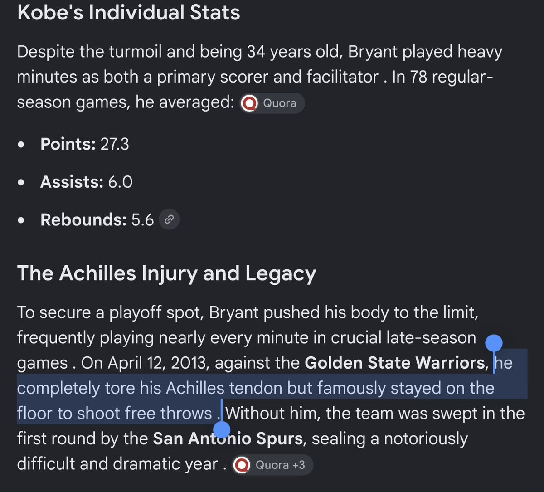Viewport: 544px width, 492px height.
Task: Open the link icon beside Rebounds 5.6
Action: click(x=169, y=220)
